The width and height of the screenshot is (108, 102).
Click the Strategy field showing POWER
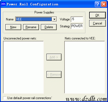[x=77, y=26]
